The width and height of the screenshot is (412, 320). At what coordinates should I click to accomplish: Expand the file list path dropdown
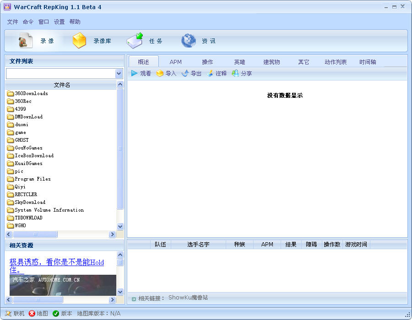[119, 74]
